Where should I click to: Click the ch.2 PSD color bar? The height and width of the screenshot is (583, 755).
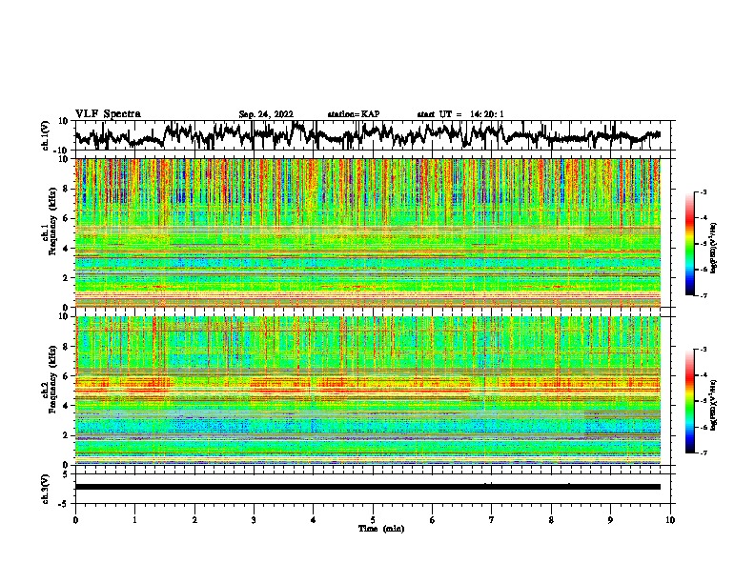[x=689, y=401]
